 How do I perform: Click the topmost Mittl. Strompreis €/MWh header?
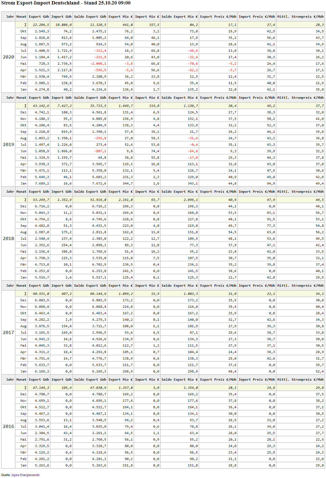tap(300, 17)
